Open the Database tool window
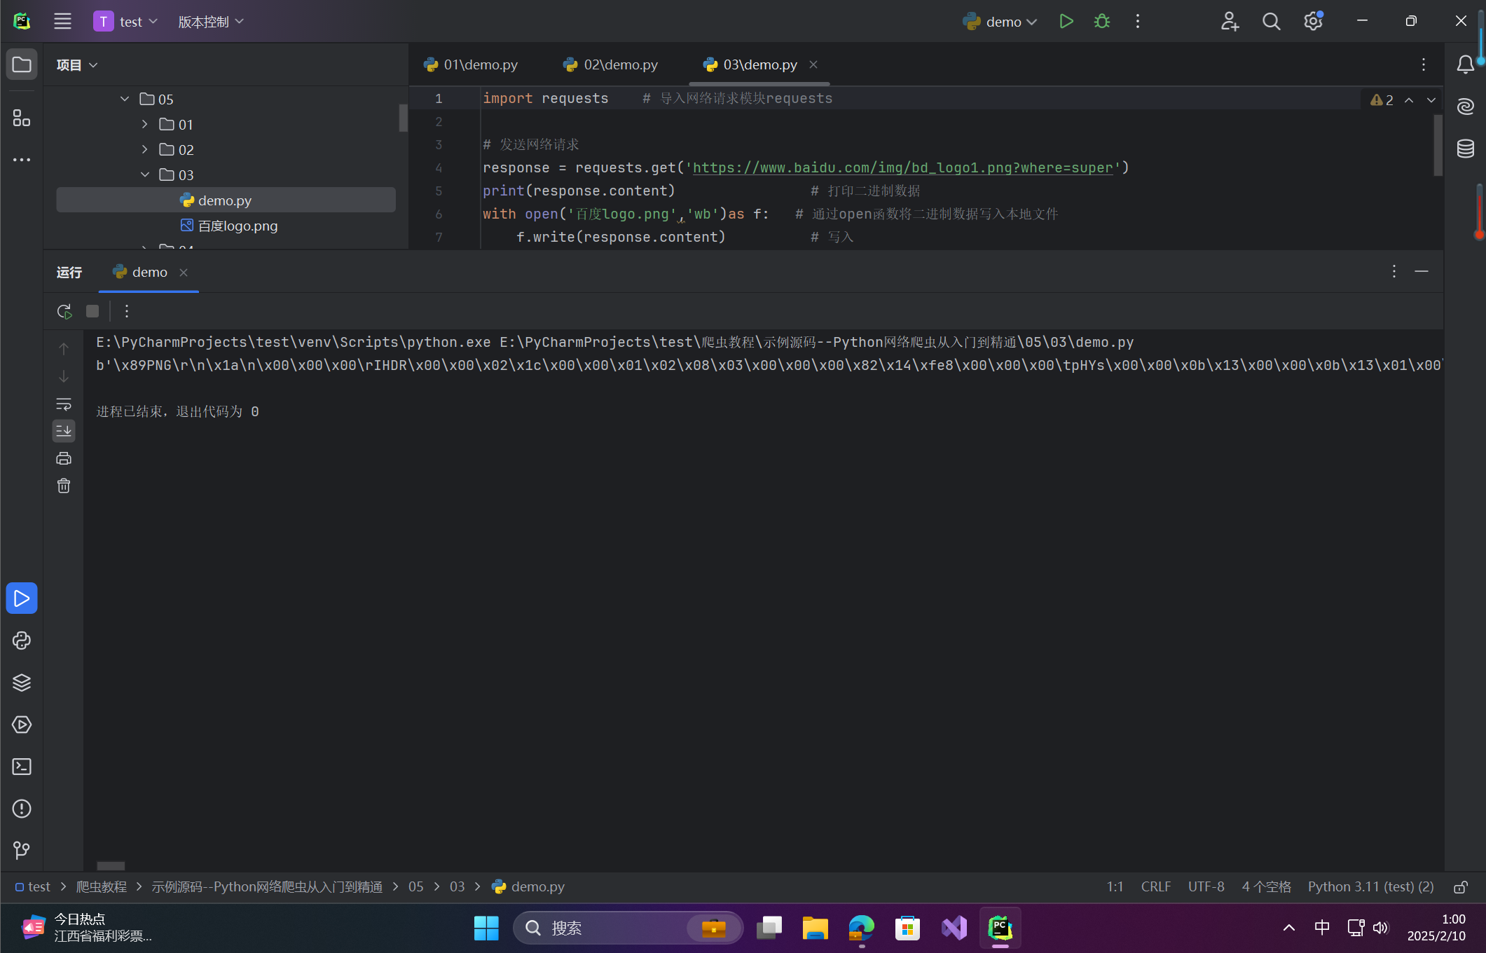Viewport: 1486px width, 953px height. (1466, 149)
